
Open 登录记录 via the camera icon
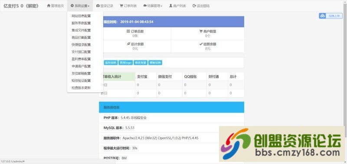coord(98,6)
